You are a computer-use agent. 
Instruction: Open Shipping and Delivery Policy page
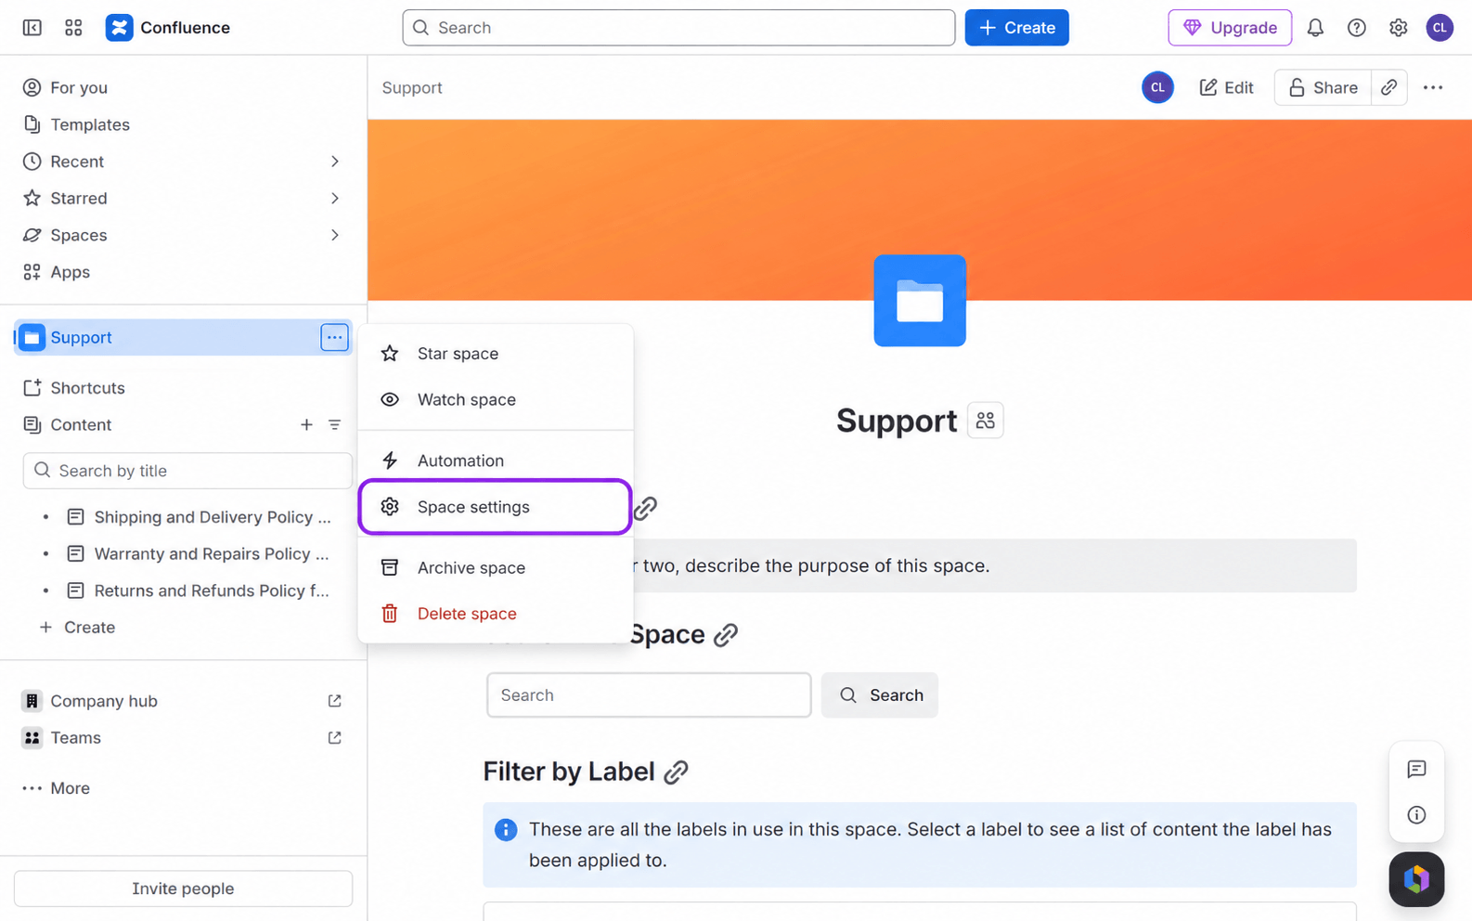click(213, 517)
